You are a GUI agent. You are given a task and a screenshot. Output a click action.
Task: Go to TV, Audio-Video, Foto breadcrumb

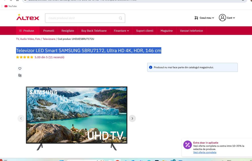pyautogui.click(x=28, y=39)
